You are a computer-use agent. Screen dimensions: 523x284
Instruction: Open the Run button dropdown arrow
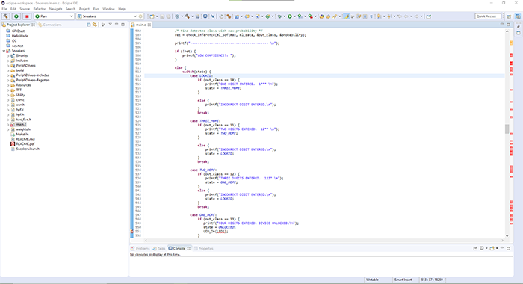coord(294,16)
